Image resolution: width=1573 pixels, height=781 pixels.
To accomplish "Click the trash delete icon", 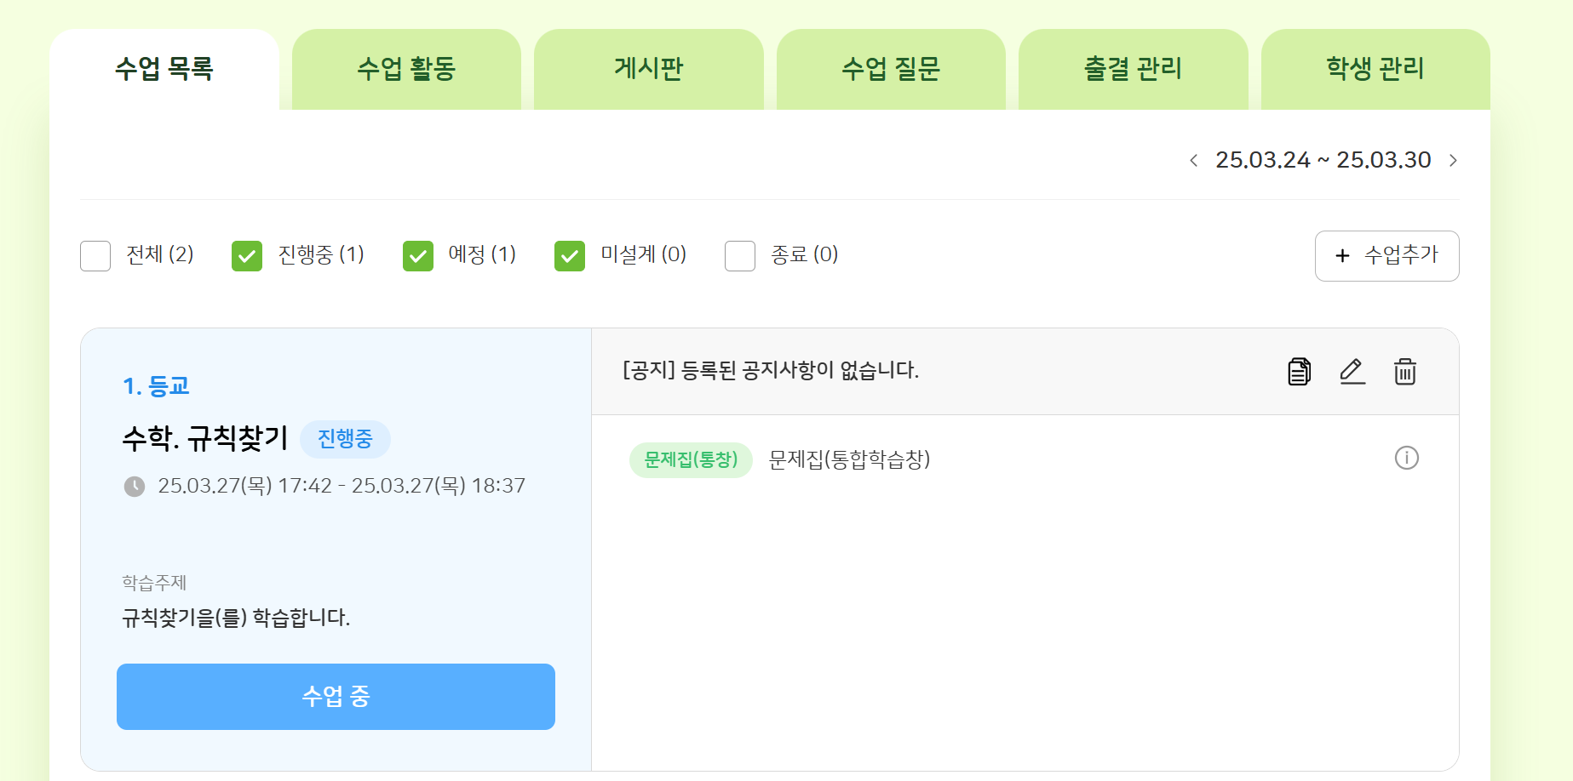I will coord(1405,372).
